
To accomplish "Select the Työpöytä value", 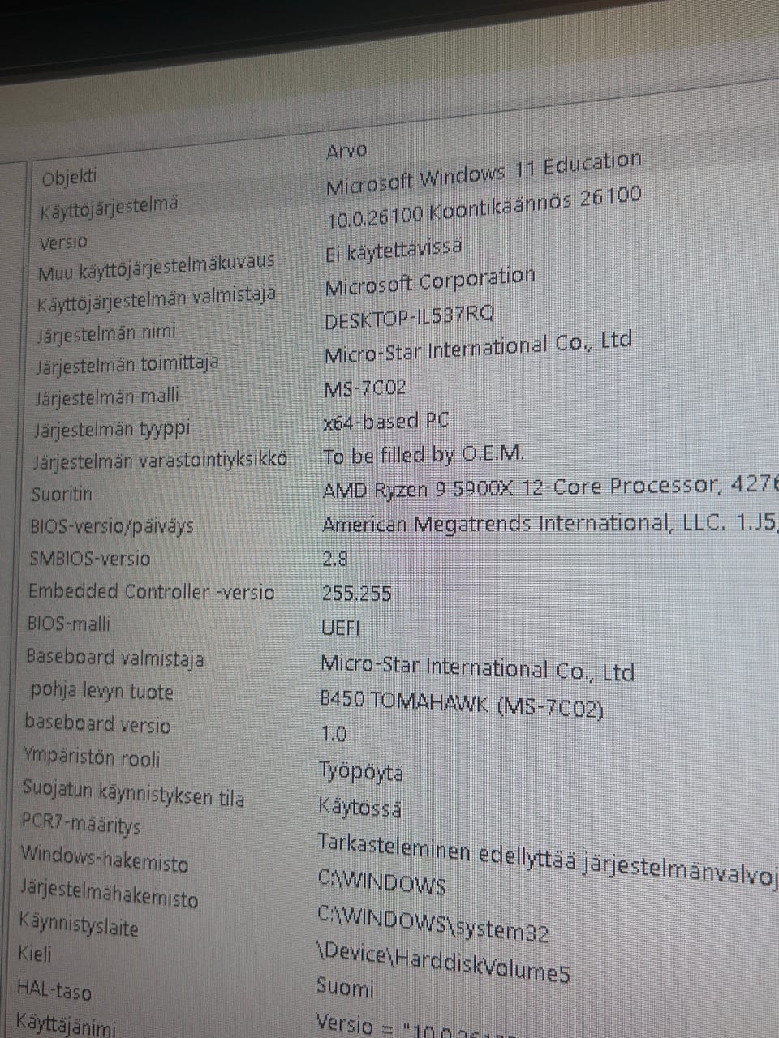I will pyautogui.click(x=361, y=771).
